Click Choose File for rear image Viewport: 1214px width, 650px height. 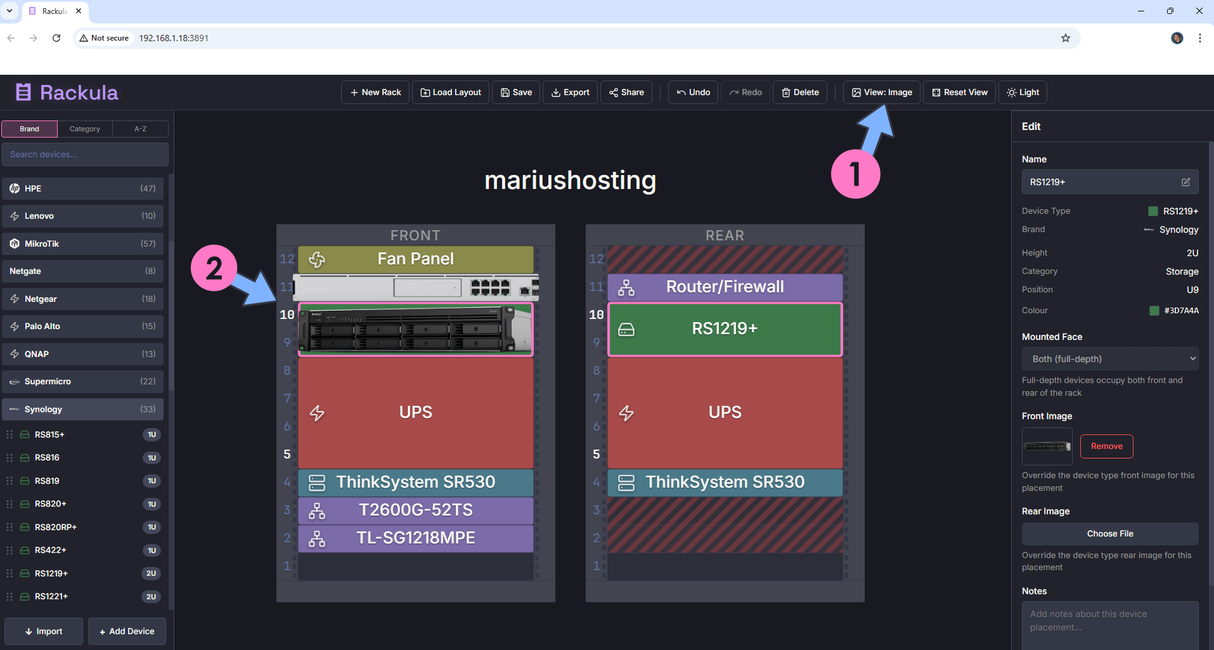[x=1110, y=534]
